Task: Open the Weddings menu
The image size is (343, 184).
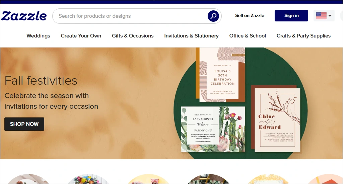Action: point(38,35)
